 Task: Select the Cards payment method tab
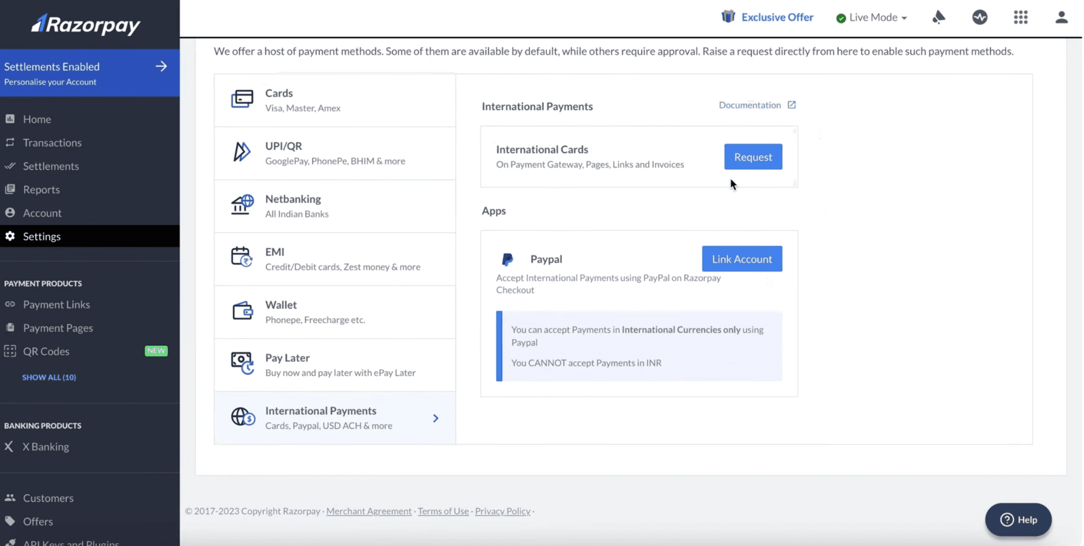335,100
